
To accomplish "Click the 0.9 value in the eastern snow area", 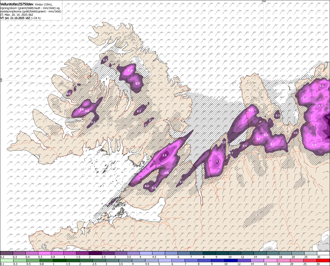I will pos(314,145).
